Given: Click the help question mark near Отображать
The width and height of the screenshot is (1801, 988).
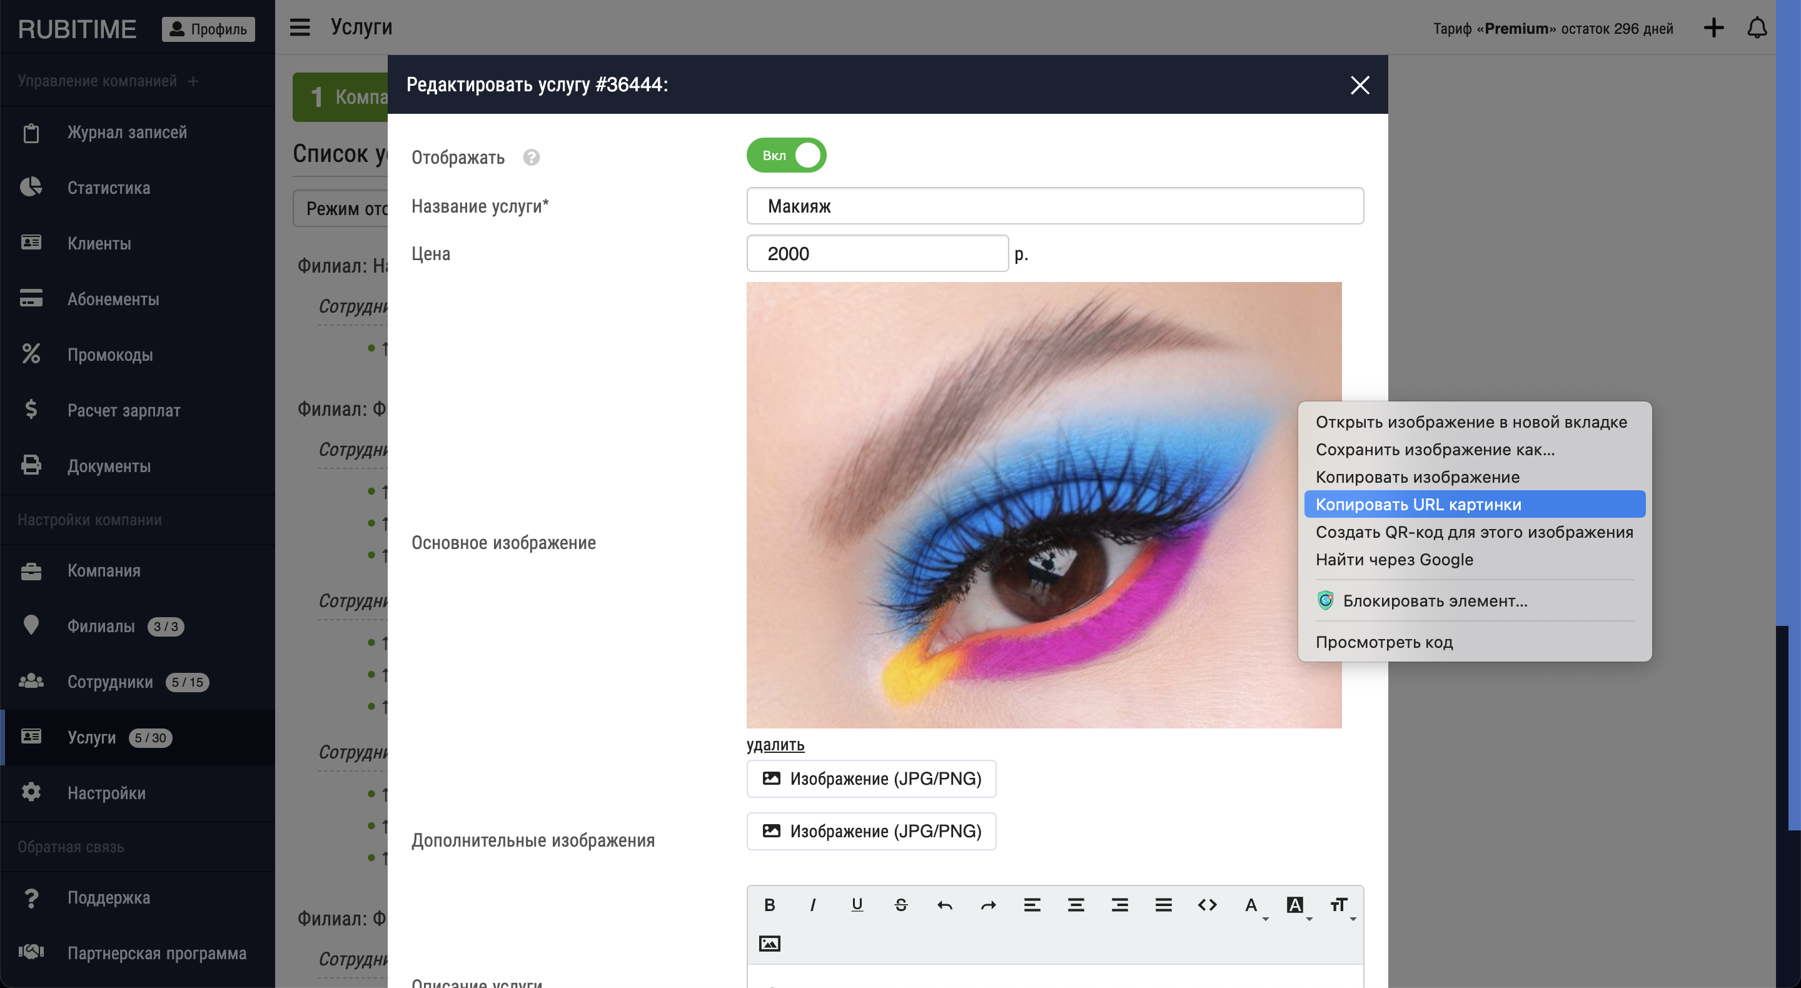Looking at the screenshot, I should coord(532,158).
